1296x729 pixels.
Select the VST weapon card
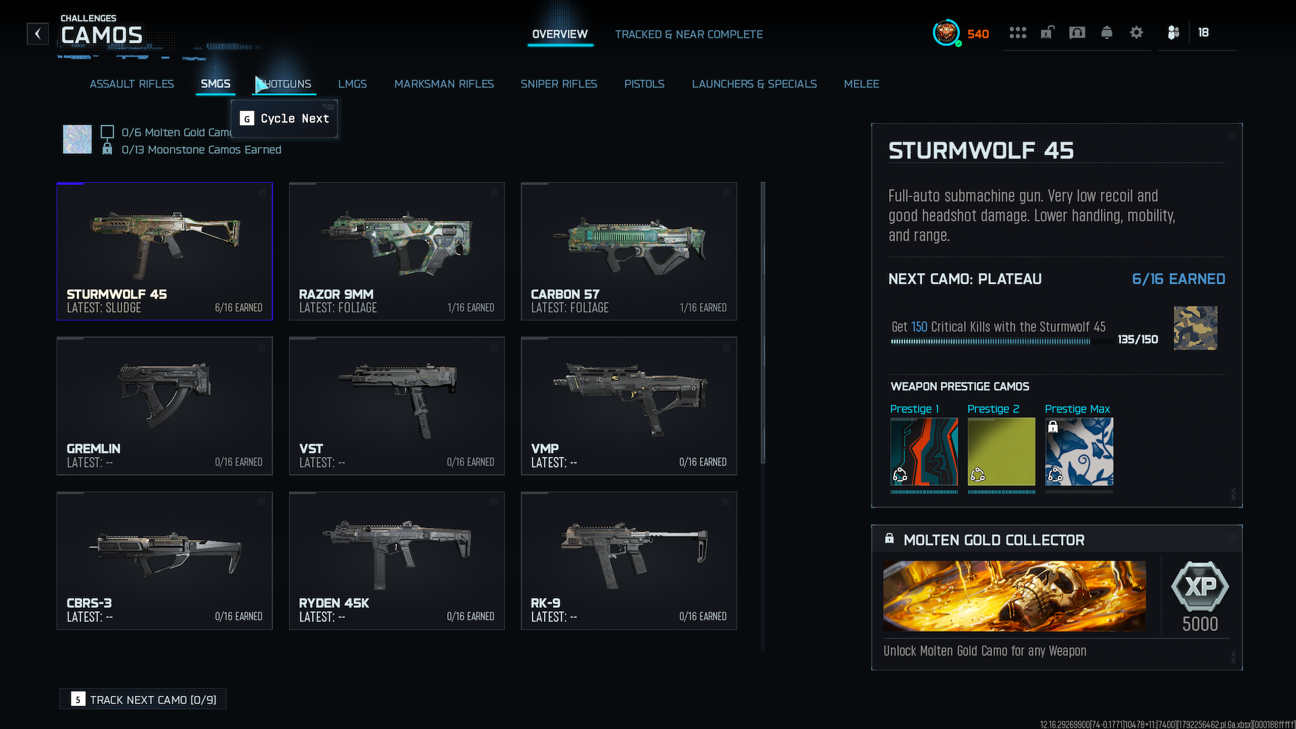point(397,406)
